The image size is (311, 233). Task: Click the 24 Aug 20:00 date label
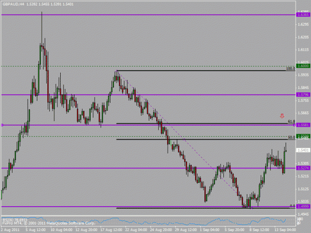[161, 230]
